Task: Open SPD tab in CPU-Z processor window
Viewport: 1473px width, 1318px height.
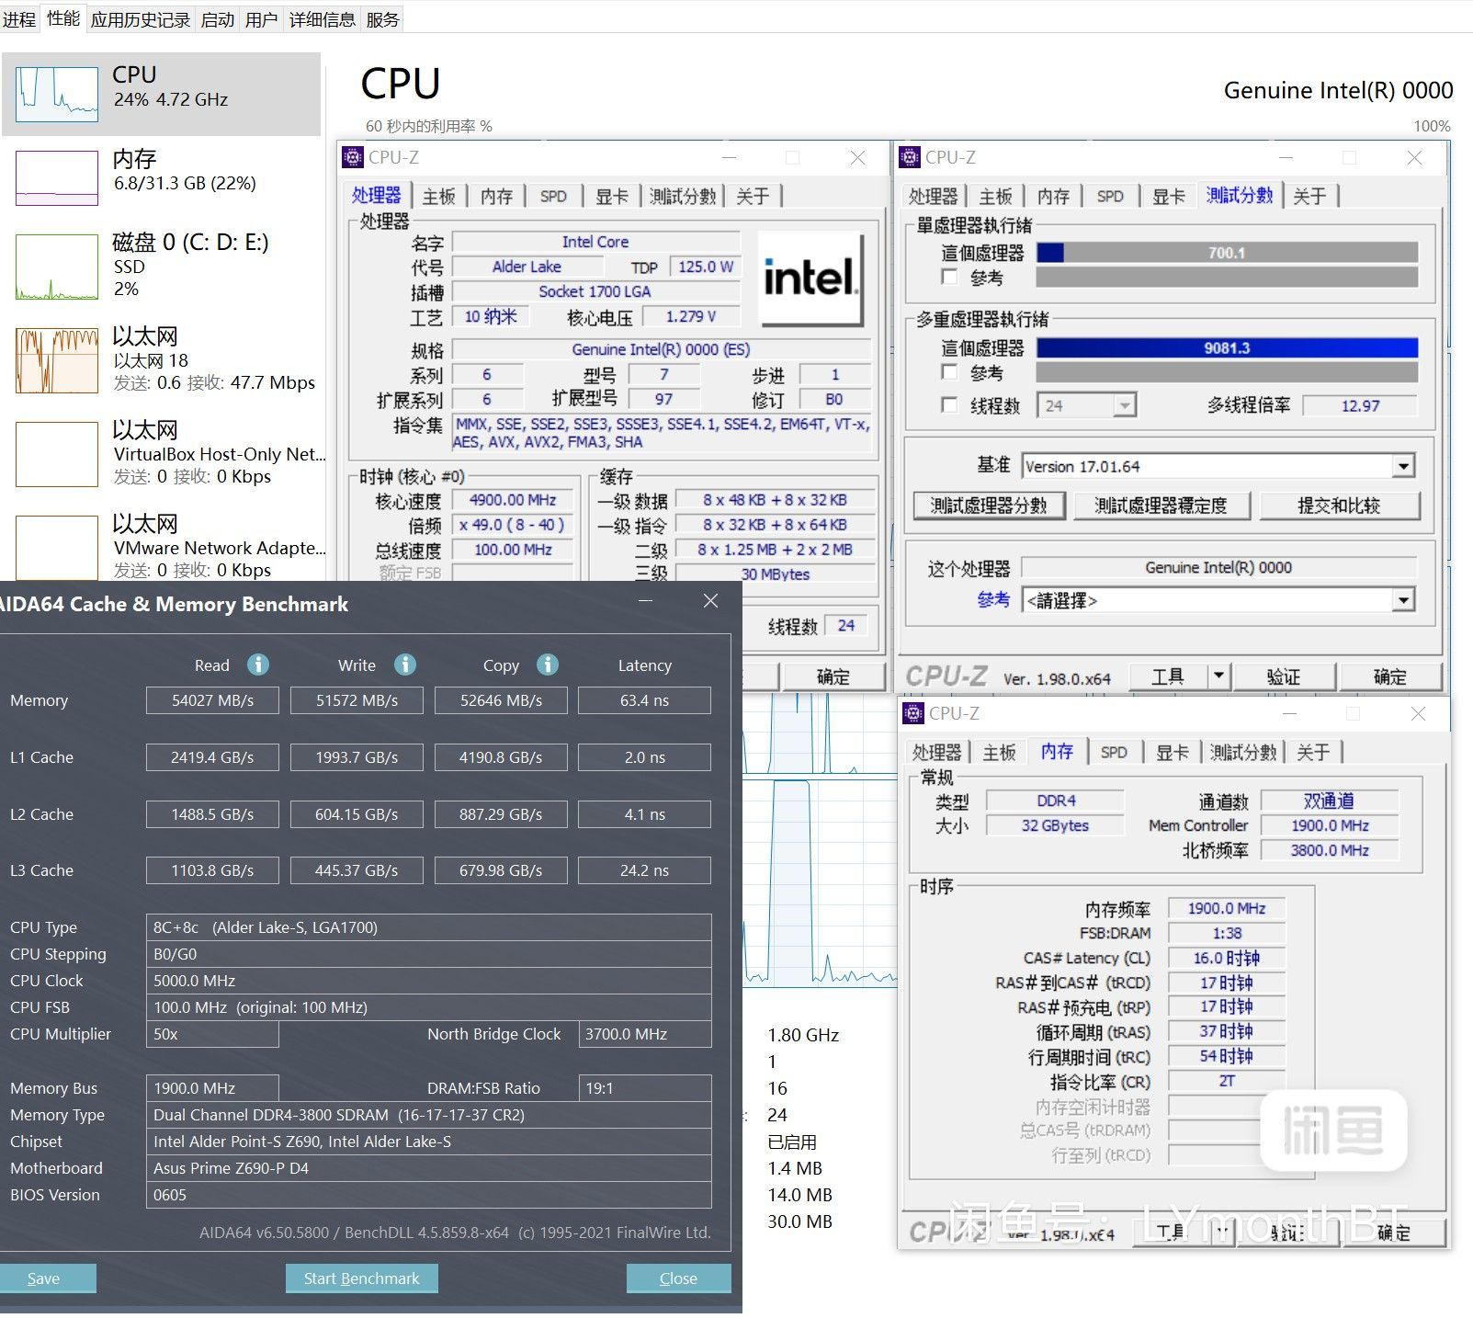Action: point(553,196)
